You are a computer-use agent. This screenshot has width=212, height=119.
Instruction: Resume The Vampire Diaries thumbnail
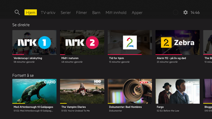point(82,91)
